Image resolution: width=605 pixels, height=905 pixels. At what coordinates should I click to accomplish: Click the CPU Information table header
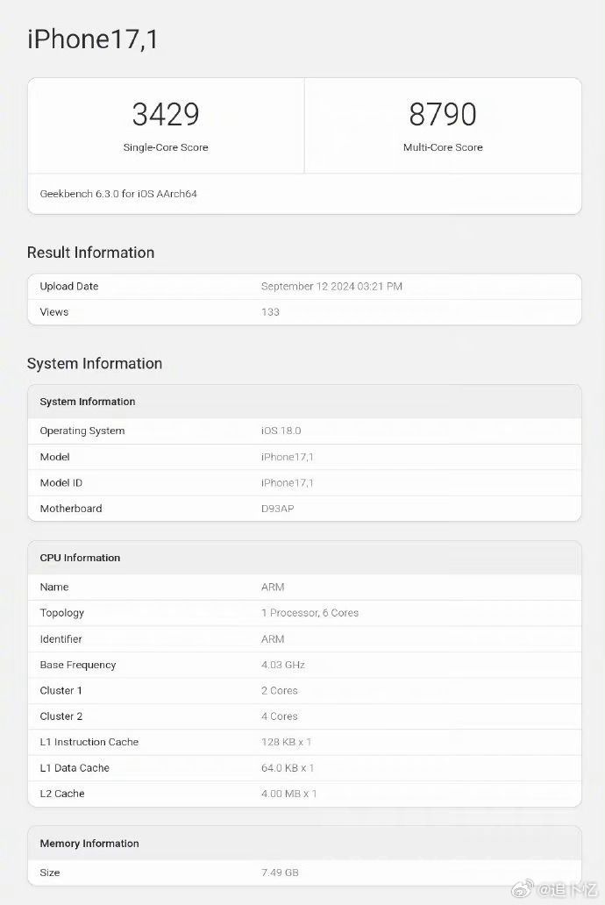[80, 558]
